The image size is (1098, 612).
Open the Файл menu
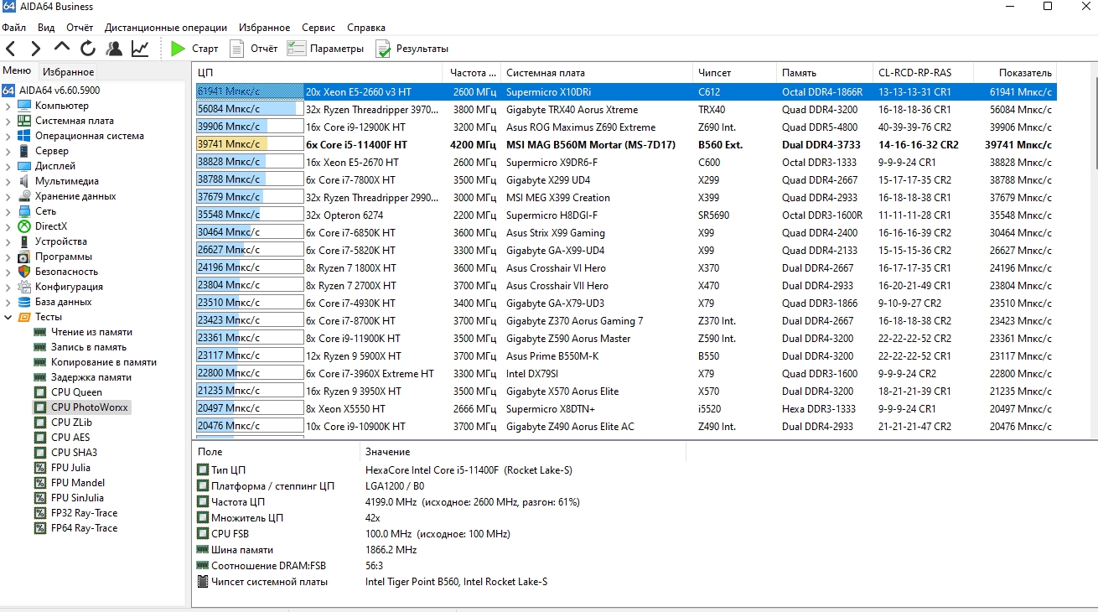coord(14,27)
